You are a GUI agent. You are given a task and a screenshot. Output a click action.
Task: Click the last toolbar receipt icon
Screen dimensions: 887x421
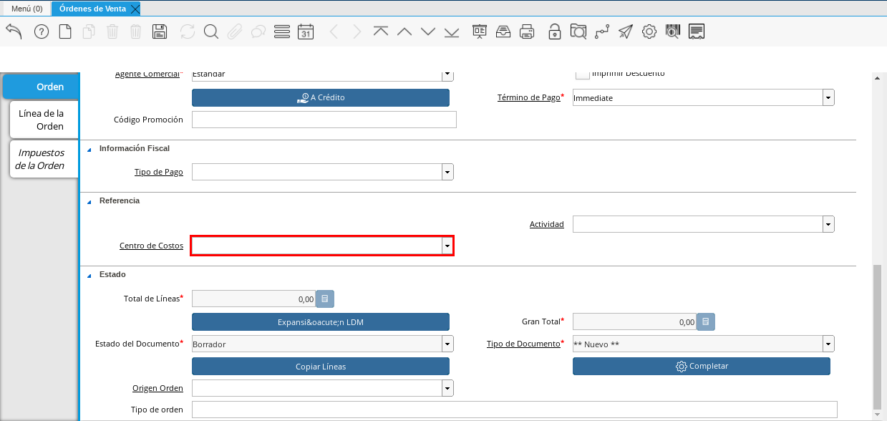pyautogui.click(x=697, y=32)
